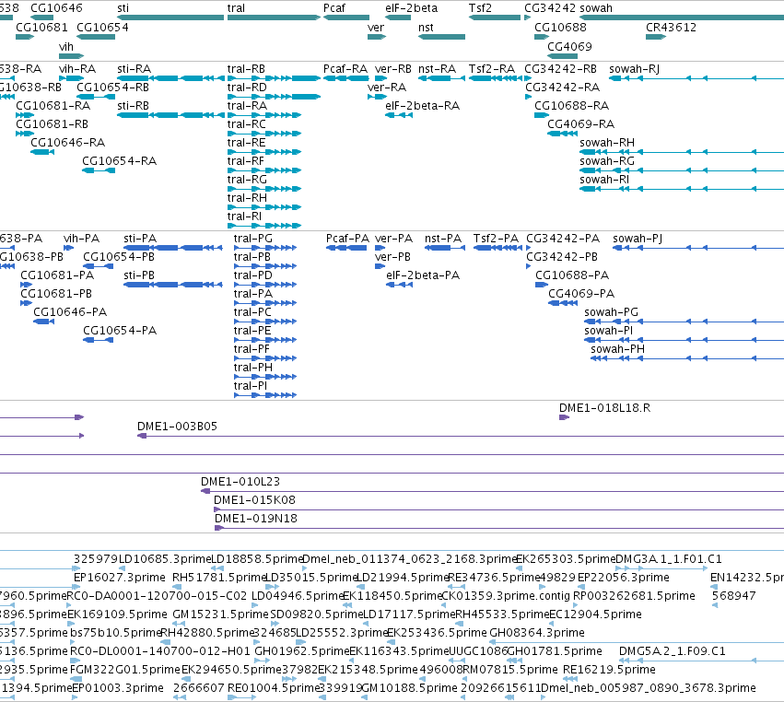This screenshot has width=784, height=702.
Task: Select the Pcaf-PA protein label
Action: click(x=347, y=239)
